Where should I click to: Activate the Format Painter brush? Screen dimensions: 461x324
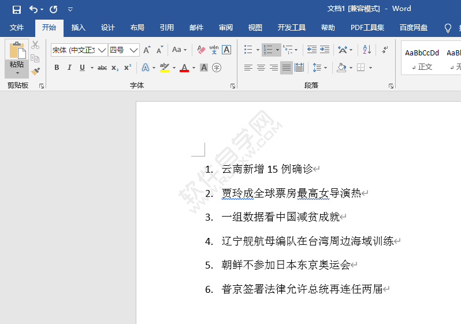click(35, 71)
